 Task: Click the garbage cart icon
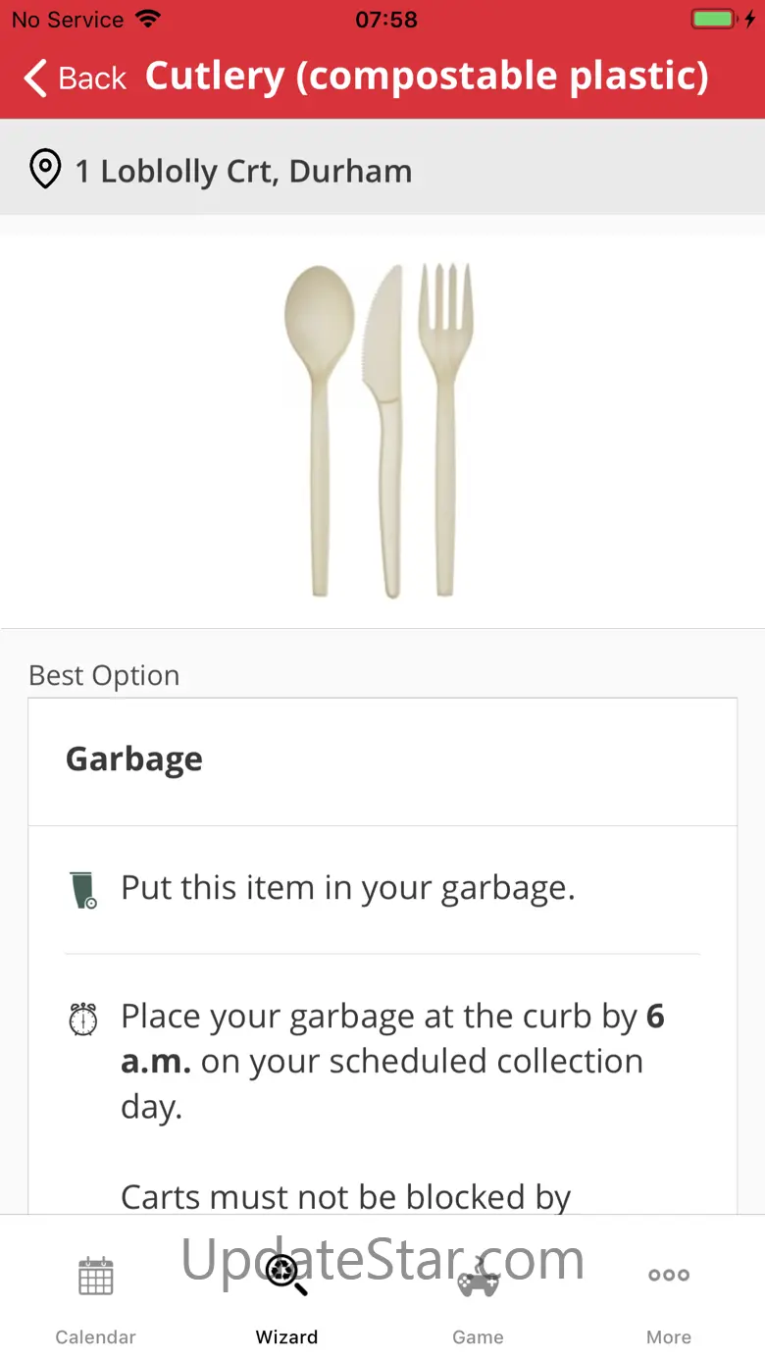click(85, 890)
